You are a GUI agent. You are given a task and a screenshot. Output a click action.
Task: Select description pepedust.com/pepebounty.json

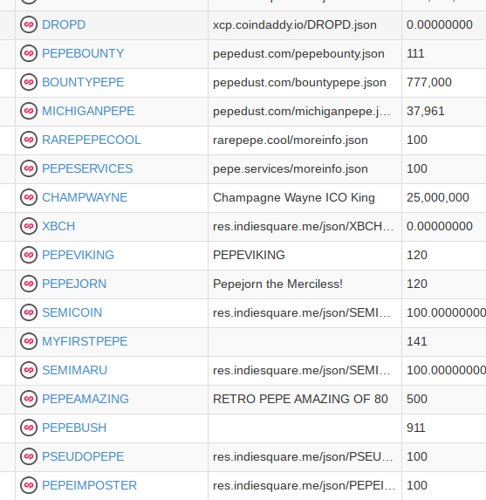click(x=298, y=53)
